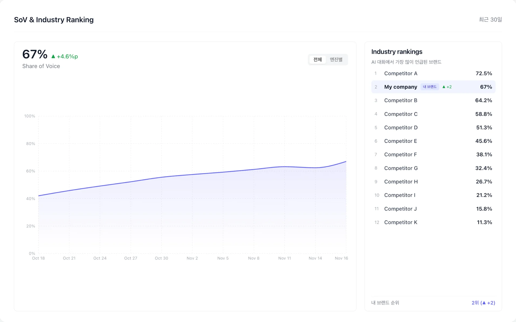516x322 pixels.
Task: Open Competitor C ranking entry
Action: 401,114
